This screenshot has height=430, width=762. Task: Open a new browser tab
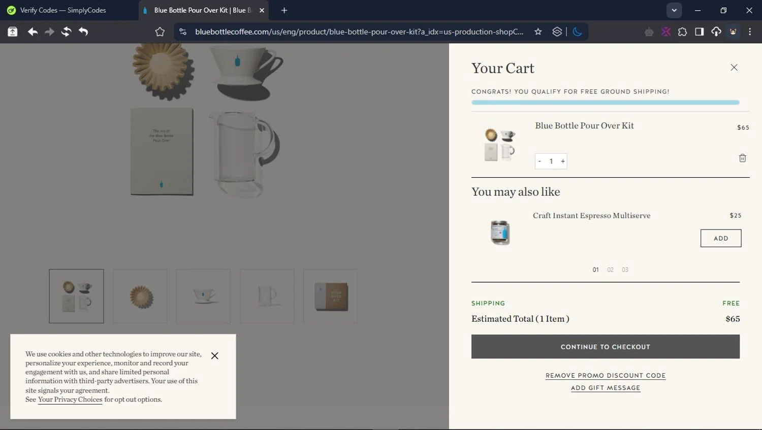point(284,10)
